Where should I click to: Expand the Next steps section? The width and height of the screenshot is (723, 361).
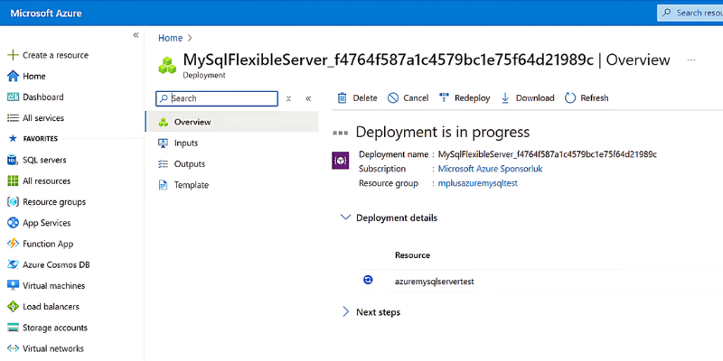(x=345, y=311)
